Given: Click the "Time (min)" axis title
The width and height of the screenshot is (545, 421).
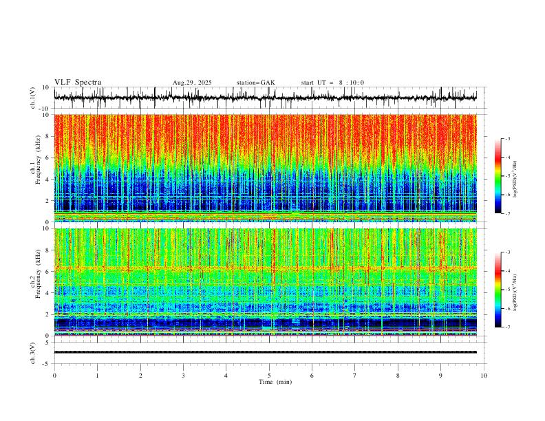Looking at the screenshot, I should point(275,382).
